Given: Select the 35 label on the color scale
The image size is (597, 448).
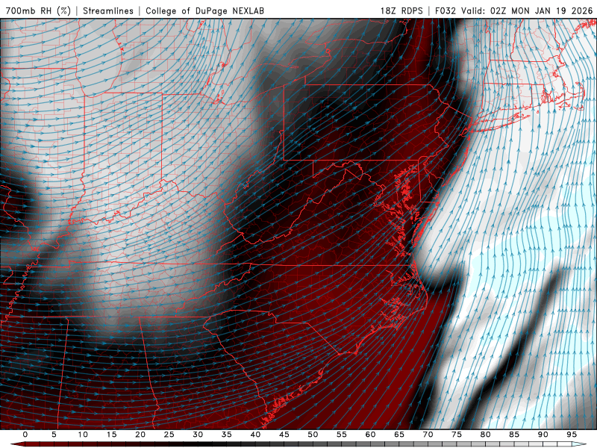Looking at the screenshot, I should click(226, 435).
